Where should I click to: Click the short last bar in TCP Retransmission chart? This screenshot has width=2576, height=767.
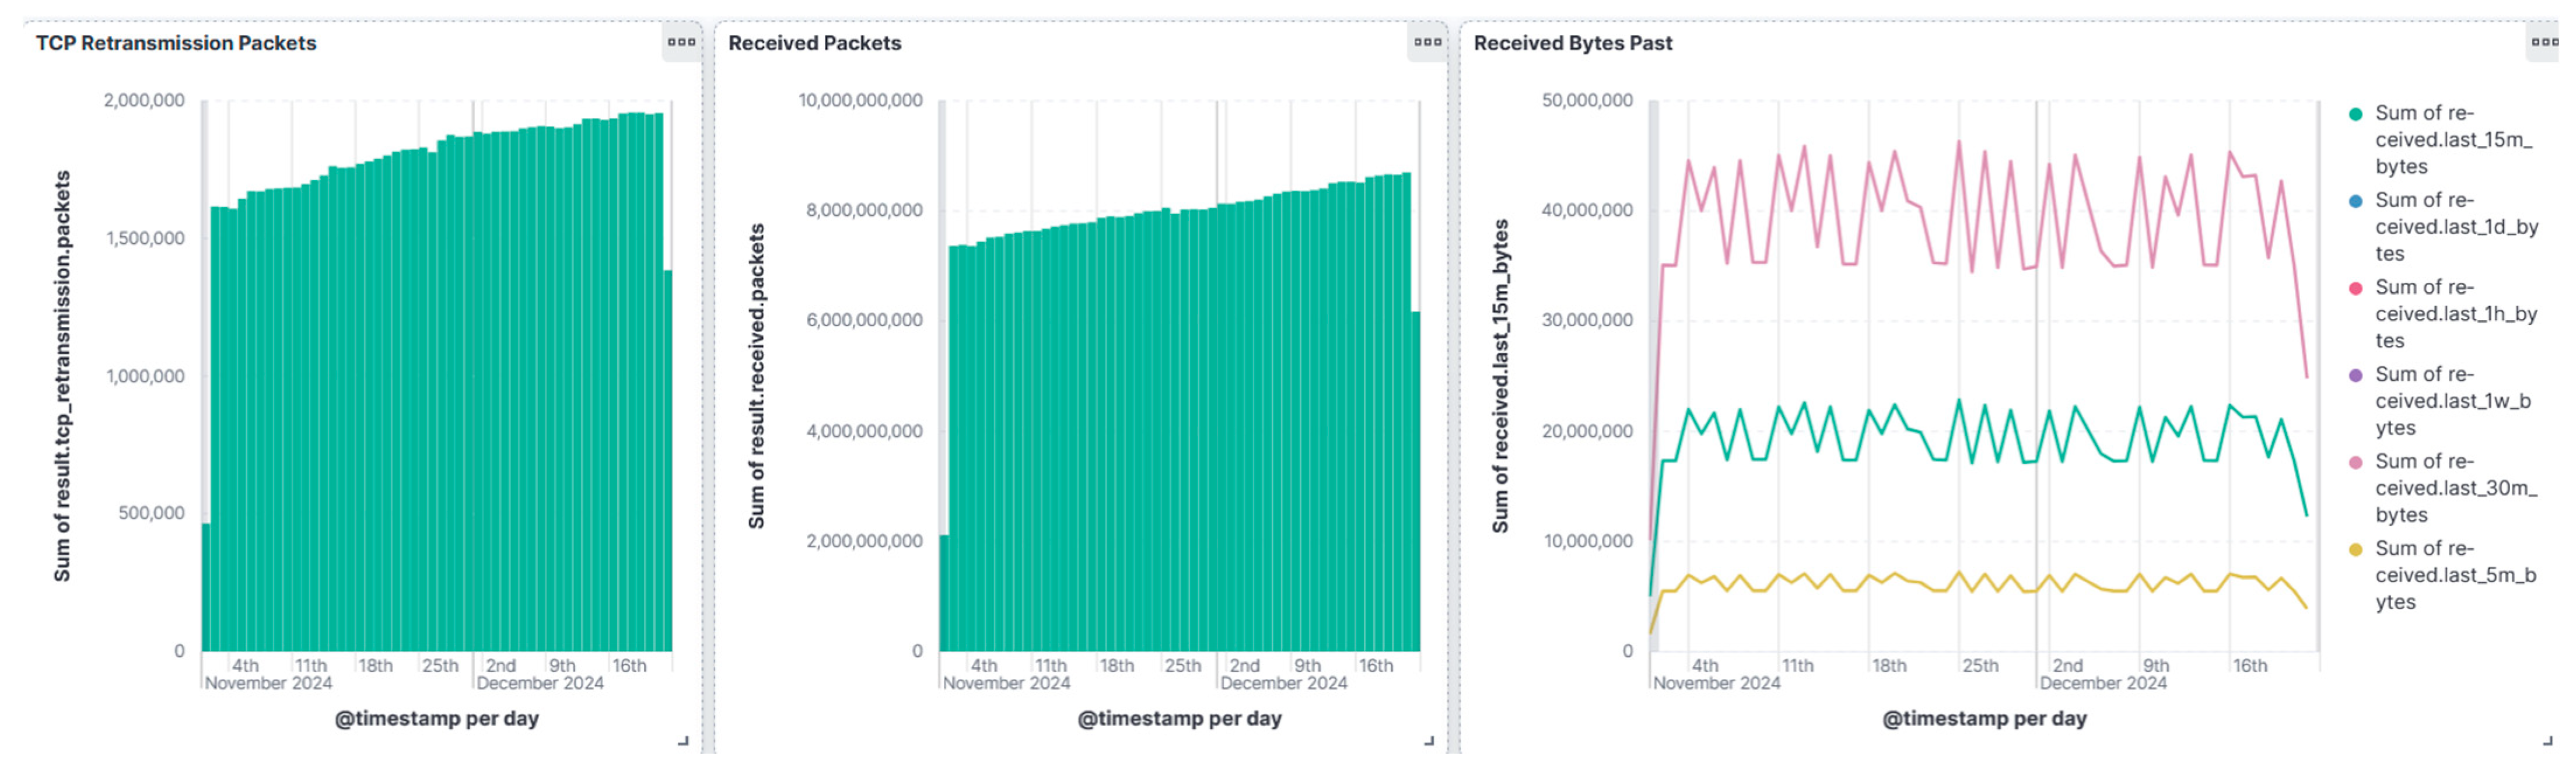click(x=668, y=460)
